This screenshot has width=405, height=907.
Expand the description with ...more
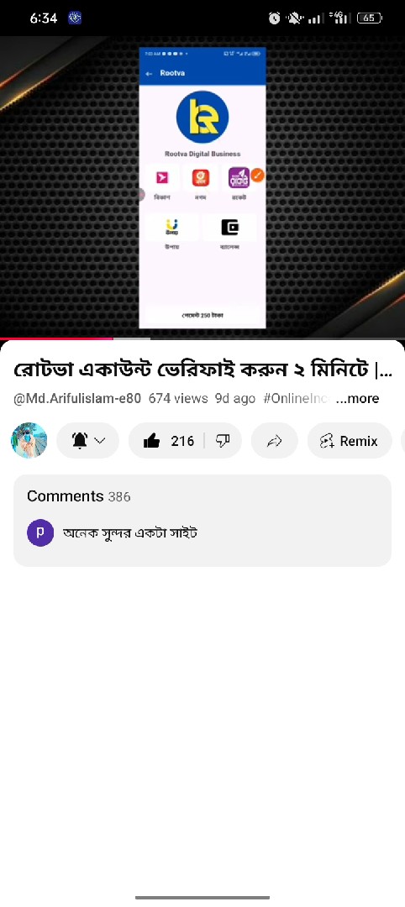(358, 399)
